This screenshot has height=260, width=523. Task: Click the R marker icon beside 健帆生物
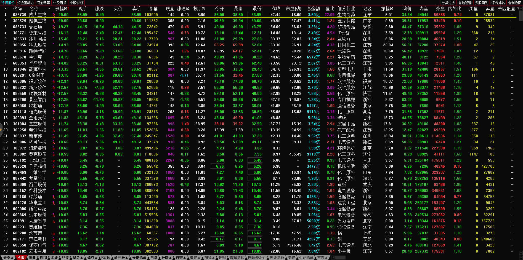click(x=54, y=21)
